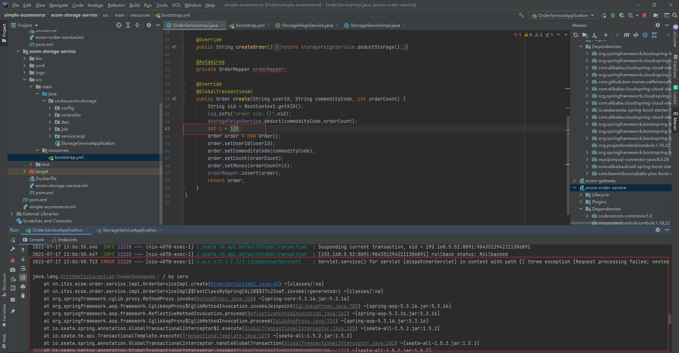Toggle Maven Offline mode
679x353 pixels.
click(636, 35)
